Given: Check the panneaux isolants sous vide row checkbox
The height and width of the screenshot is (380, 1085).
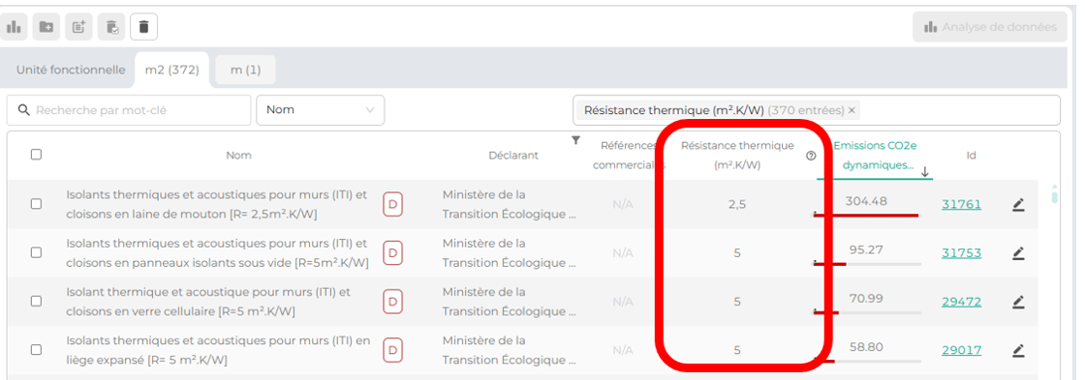Looking at the screenshot, I should tap(36, 253).
